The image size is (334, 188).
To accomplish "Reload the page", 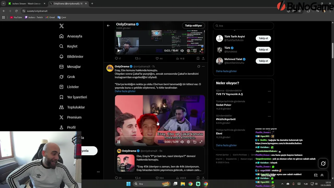I will pos(16,11).
